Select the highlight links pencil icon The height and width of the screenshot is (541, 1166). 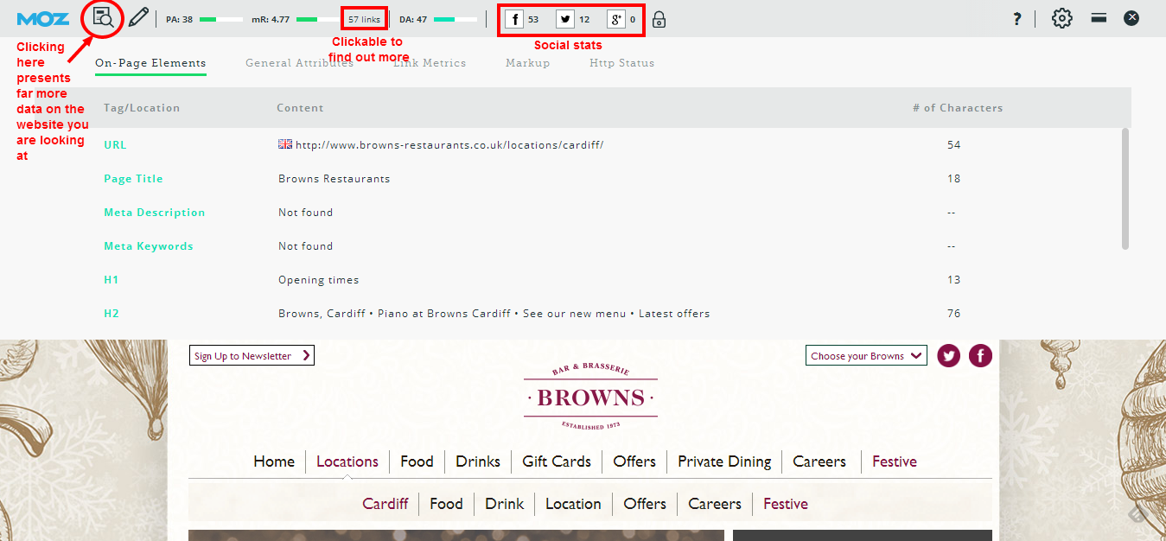click(138, 18)
